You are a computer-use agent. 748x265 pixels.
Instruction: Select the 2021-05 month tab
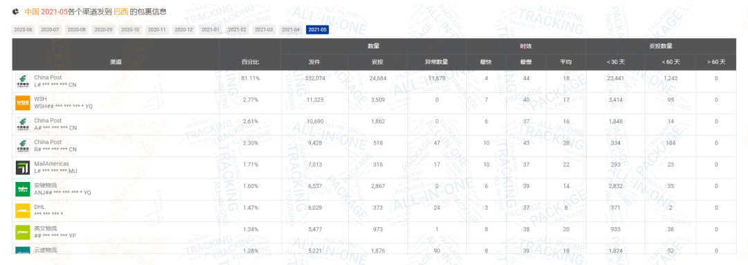tap(317, 30)
